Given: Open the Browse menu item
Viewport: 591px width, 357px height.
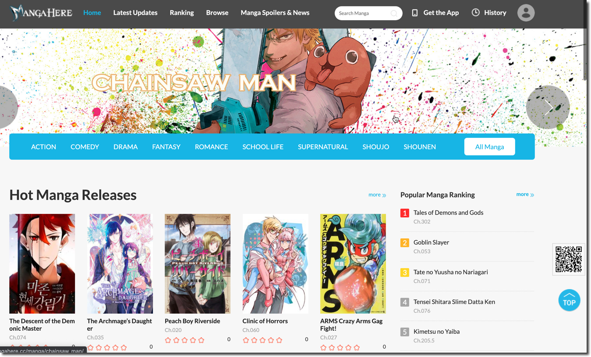Looking at the screenshot, I should (217, 13).
